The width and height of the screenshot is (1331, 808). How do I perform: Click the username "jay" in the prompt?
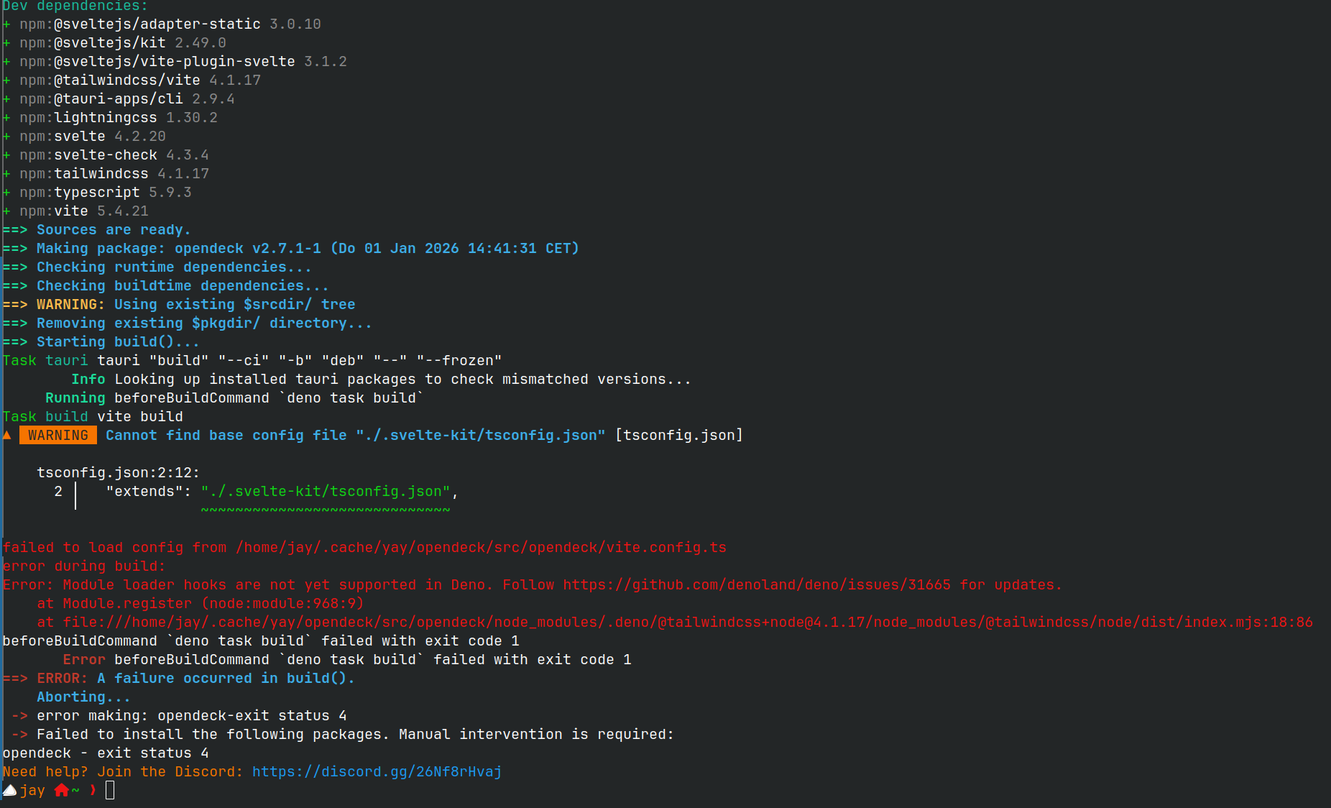(x=32, y=790)
